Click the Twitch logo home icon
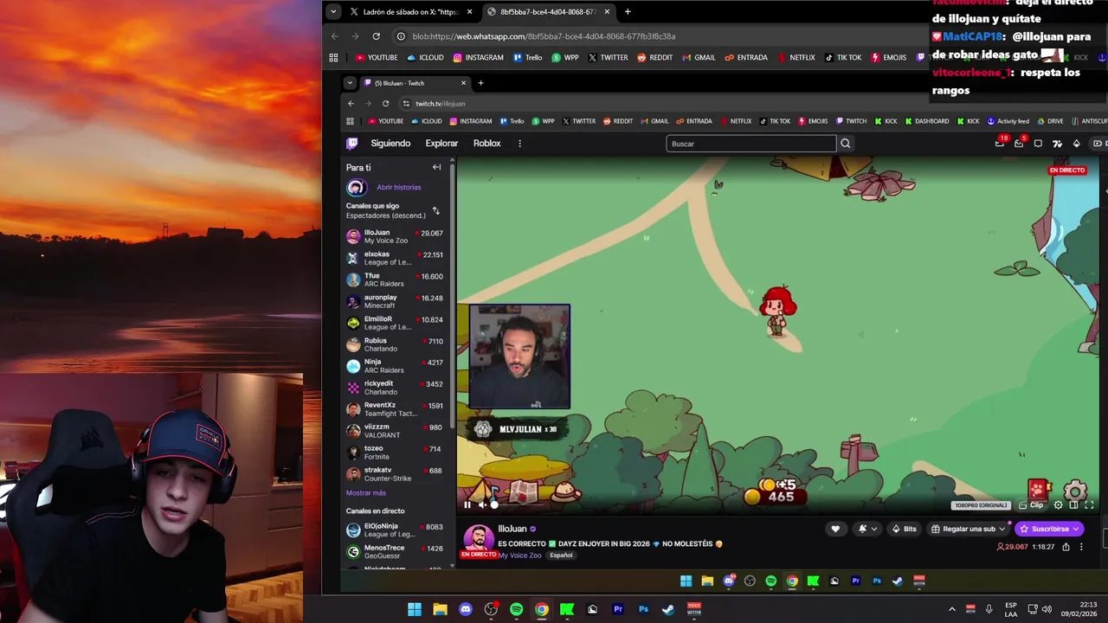Screen dimensions: 1108x623 pyautogui.click(x=352, y=144)
